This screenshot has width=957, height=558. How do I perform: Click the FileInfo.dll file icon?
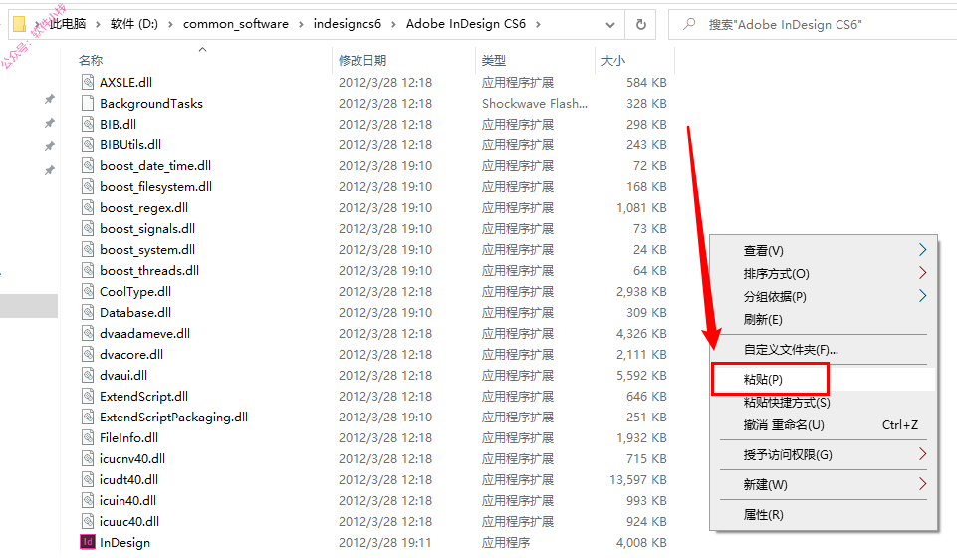click(x=88, y=437)
